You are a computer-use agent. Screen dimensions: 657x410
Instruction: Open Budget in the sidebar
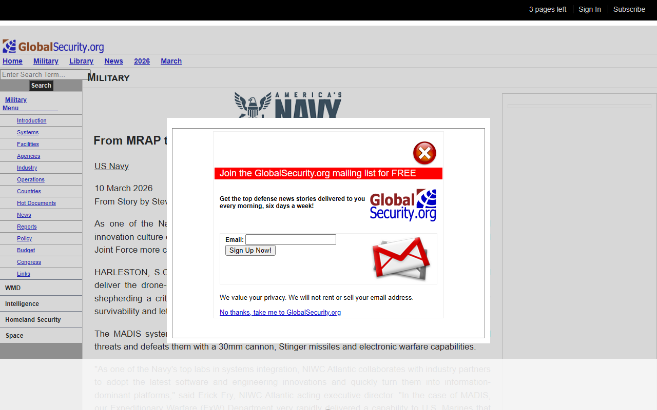(26, 250)
